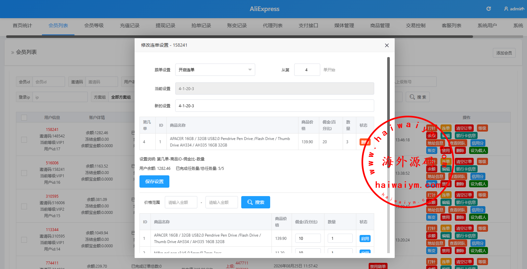Click the refresh icon in the header
Screen dimensions: 527x269
point(488,9)
